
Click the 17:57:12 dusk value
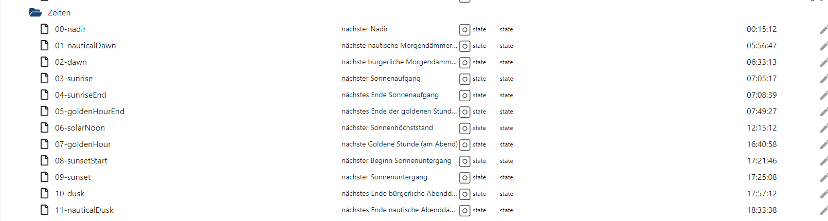pyautogui.click(x=762, y=193)
